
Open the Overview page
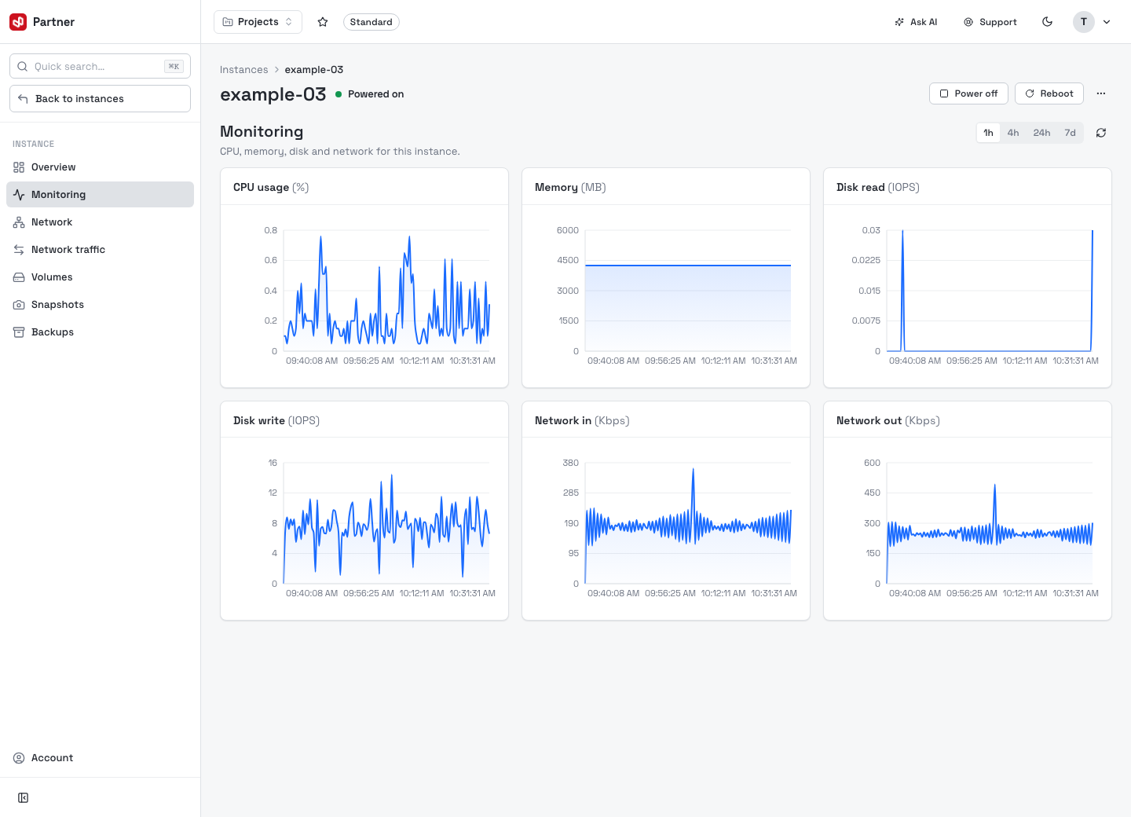click(x=100, y=167)
